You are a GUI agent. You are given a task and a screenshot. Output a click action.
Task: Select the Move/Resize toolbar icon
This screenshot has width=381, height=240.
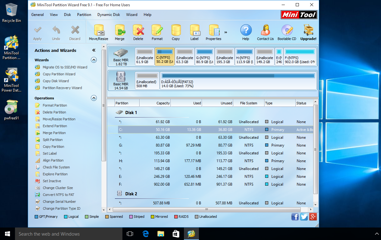(99, 30)
